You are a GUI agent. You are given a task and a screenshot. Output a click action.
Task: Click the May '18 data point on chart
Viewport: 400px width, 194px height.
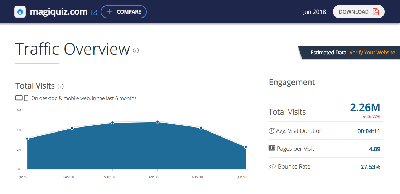[x=201, y=128]
